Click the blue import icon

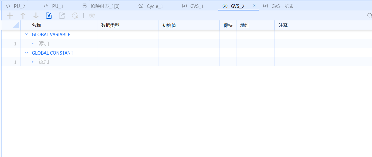49,16
